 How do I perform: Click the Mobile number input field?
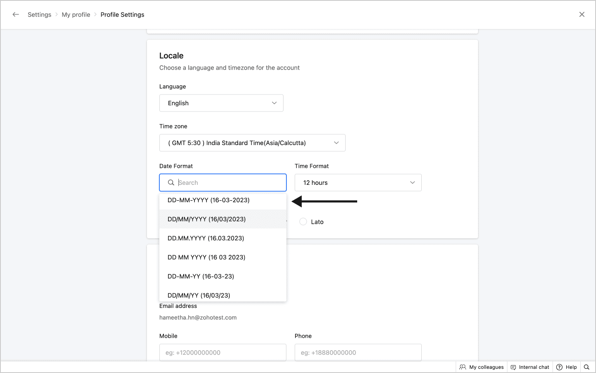tap(223, 353)
